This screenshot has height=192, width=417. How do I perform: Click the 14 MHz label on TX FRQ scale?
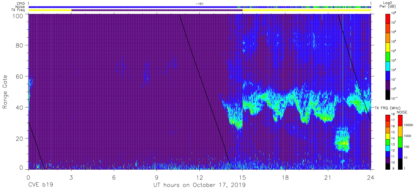[394, 138]
